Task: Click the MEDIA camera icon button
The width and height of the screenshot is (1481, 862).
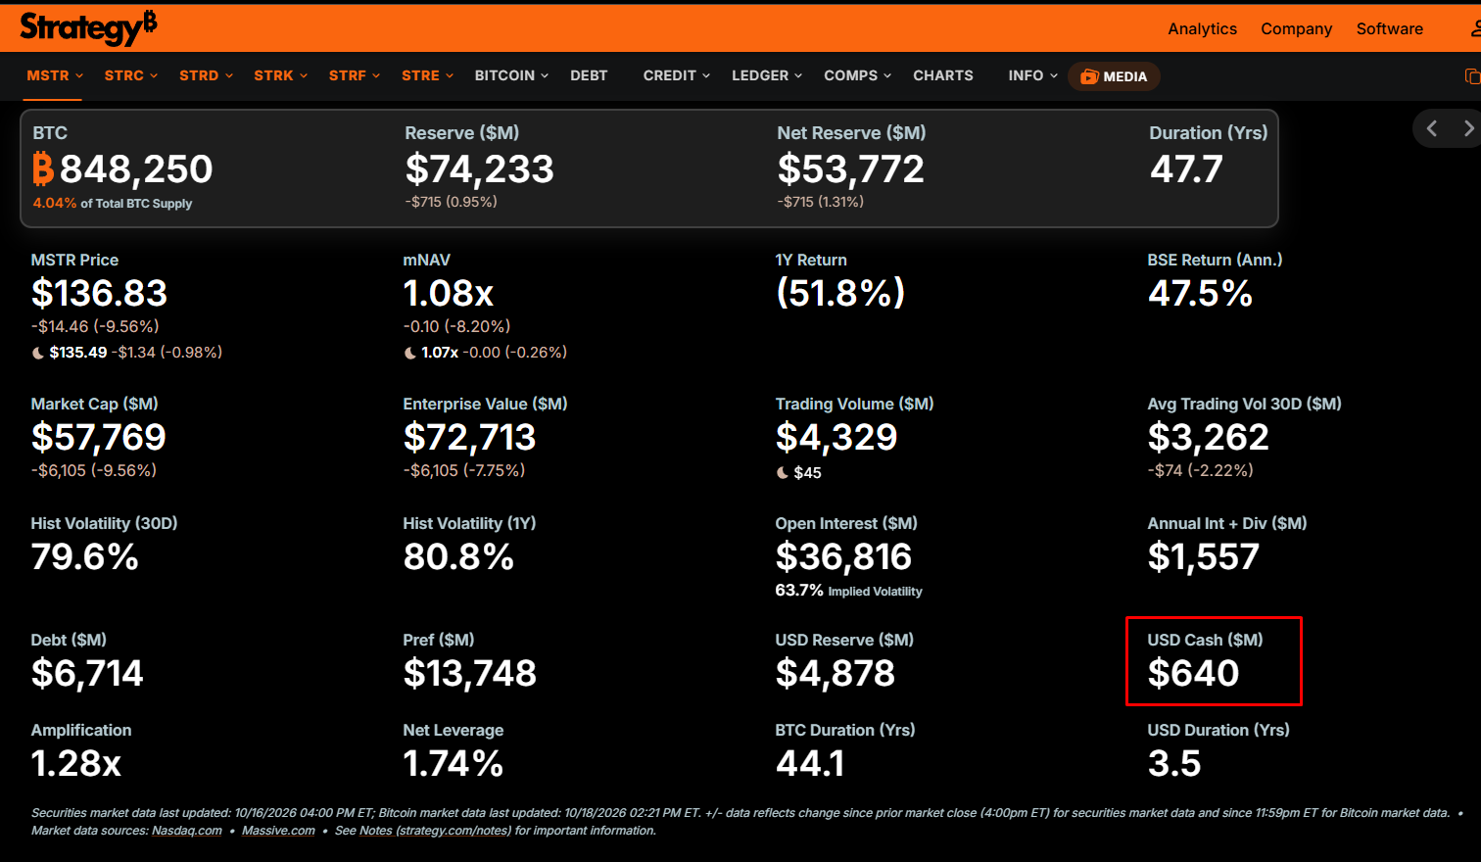Action: tap(1114, 76)
